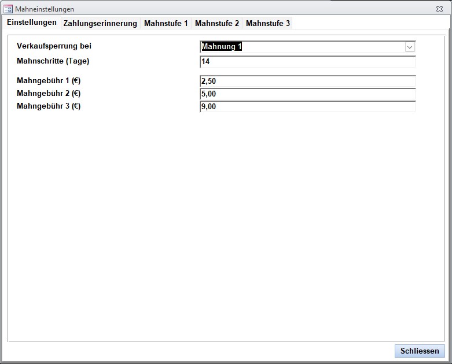
Task: Click the combo box showing Mahnung 1
Action: (x=302, y=47)
